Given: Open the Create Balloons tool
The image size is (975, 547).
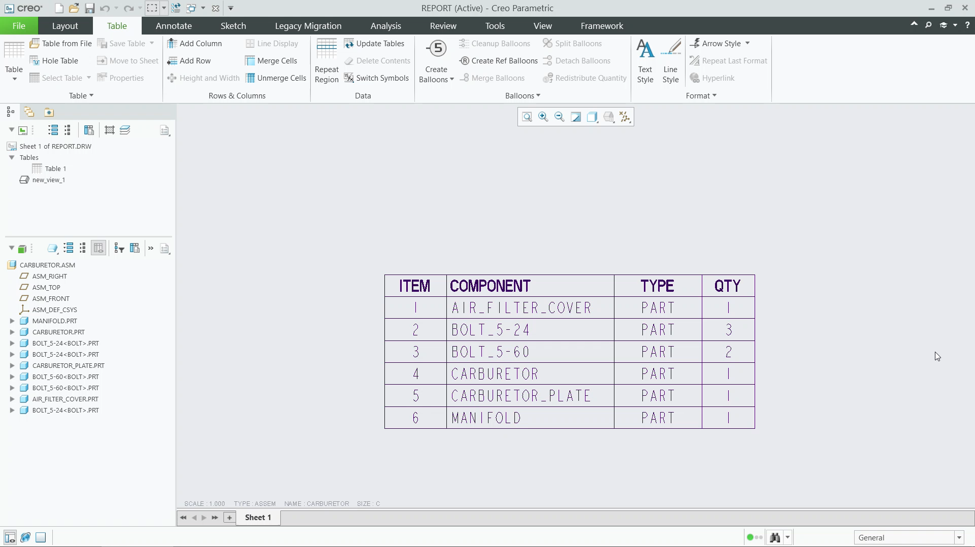Looking at the screenshot, I should (x=436, y=61).
